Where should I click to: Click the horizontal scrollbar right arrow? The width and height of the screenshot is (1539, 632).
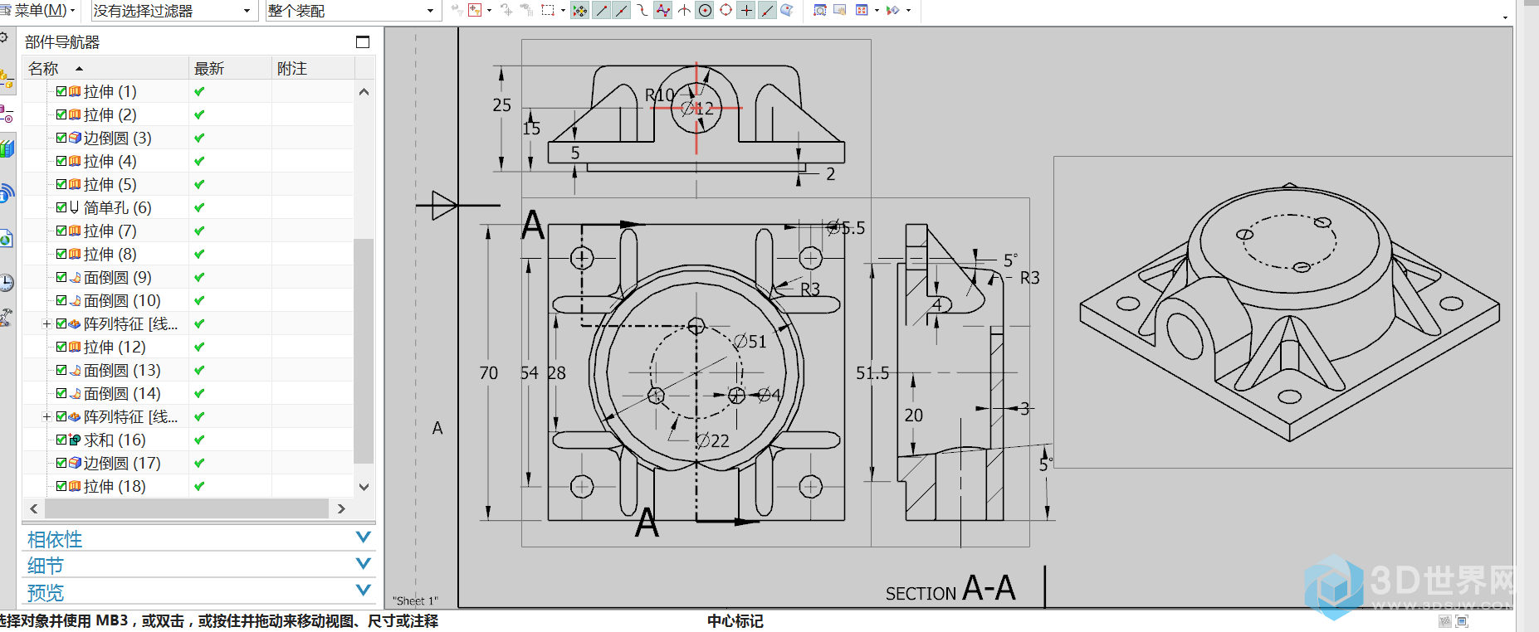(341, 508)
